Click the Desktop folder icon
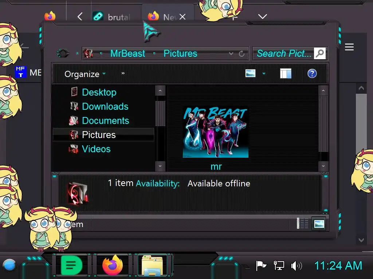This screenshot has height=279, width=373. point(74,92)
